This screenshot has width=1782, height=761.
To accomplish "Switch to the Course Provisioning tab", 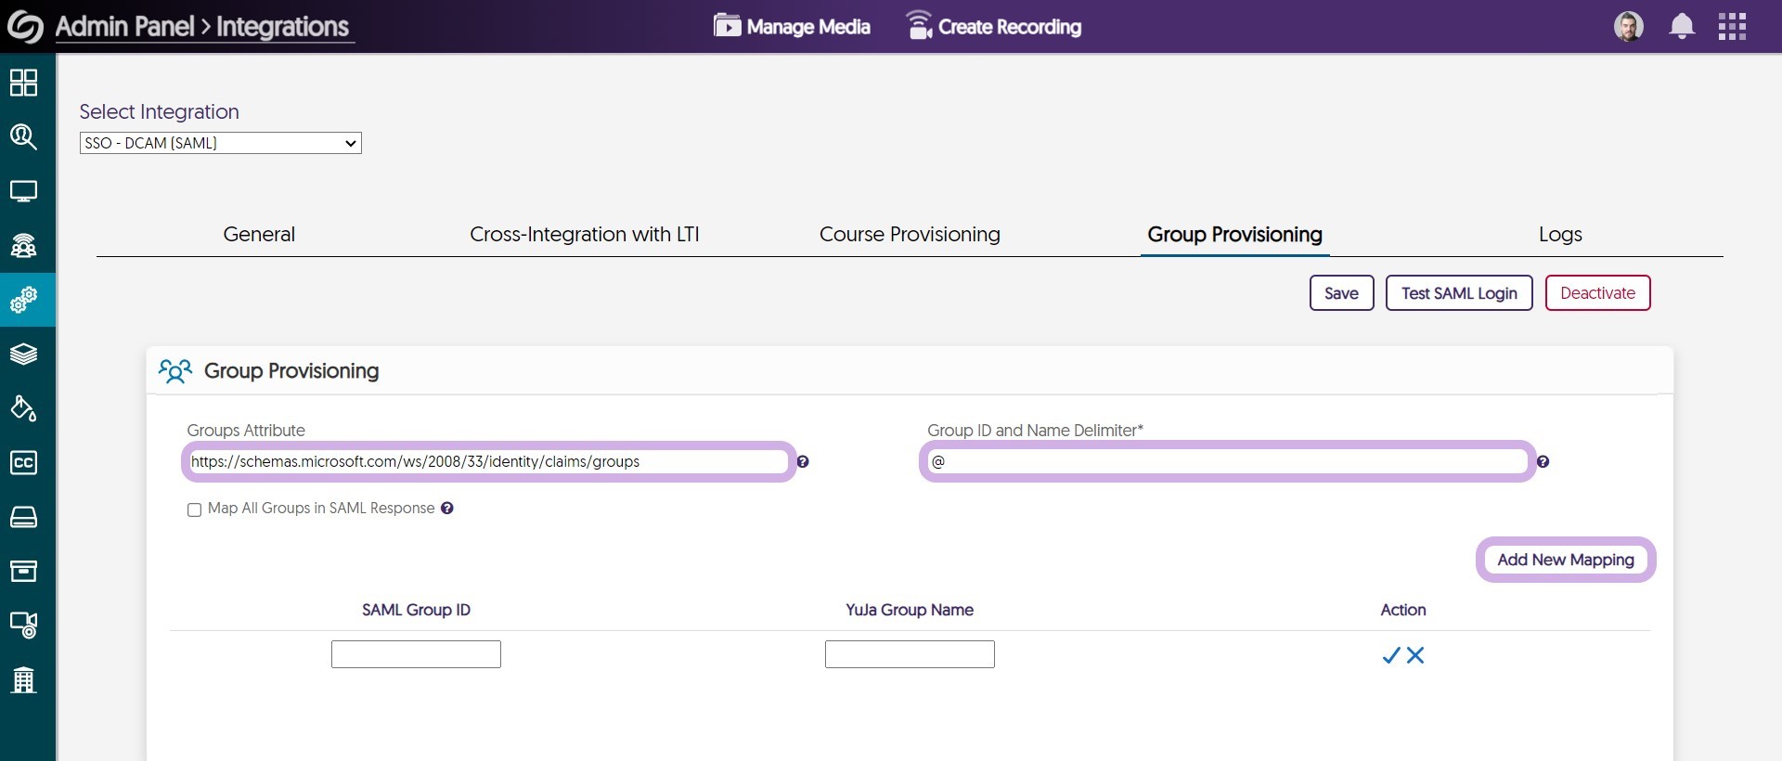I will (909, 235).
